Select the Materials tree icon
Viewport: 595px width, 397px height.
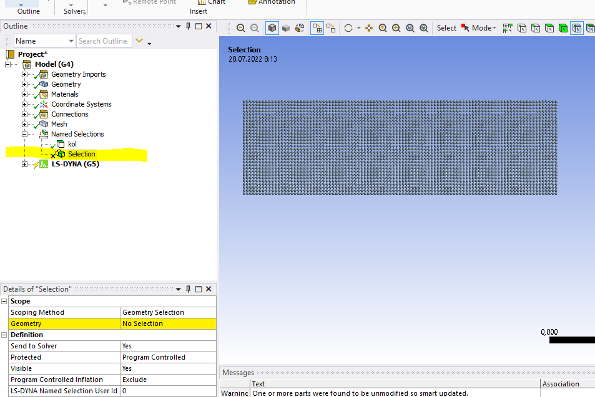44,94
